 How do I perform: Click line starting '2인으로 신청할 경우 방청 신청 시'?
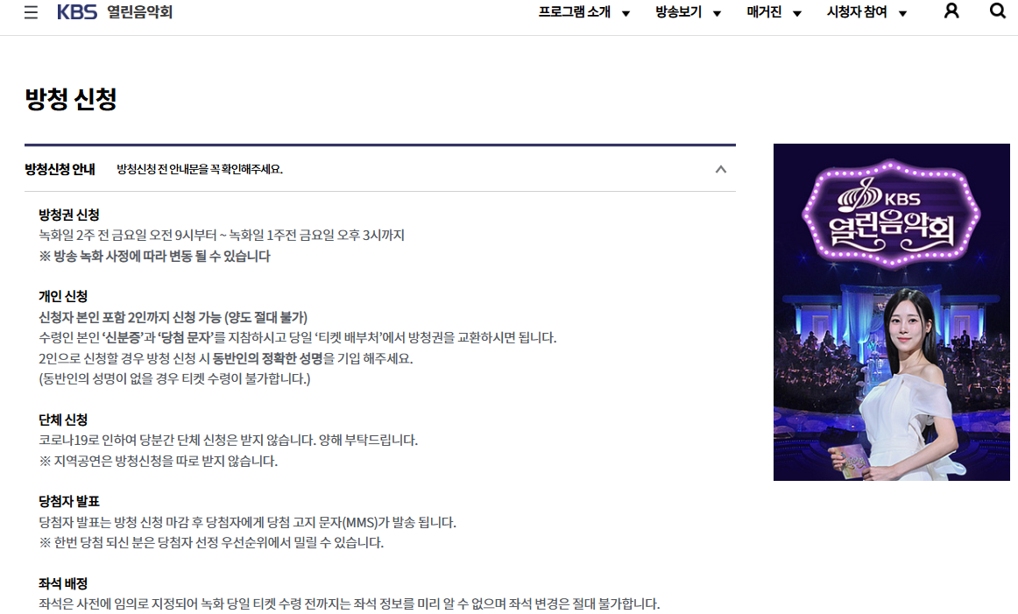(226, 359)
